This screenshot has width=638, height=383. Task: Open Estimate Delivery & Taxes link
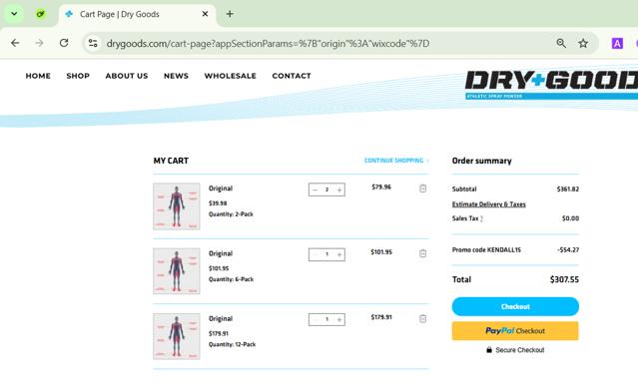coord(488,204)
